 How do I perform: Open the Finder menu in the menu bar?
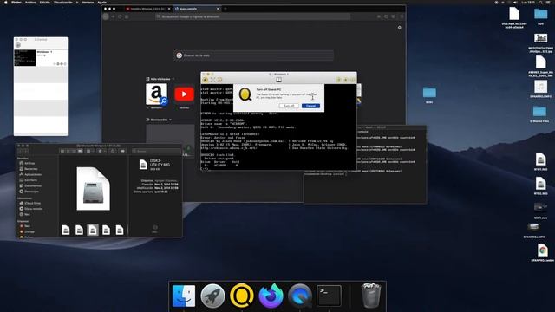pyautogui.click(x=16, y=2)
